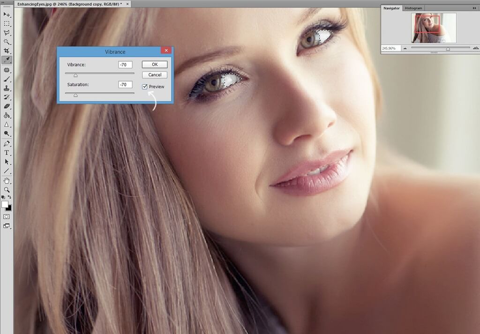Select the Move tool

[x=7, y=15]
